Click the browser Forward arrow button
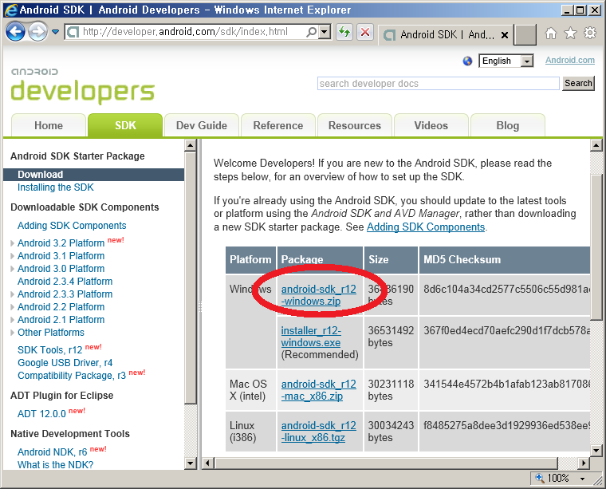 tap(37, 32)
